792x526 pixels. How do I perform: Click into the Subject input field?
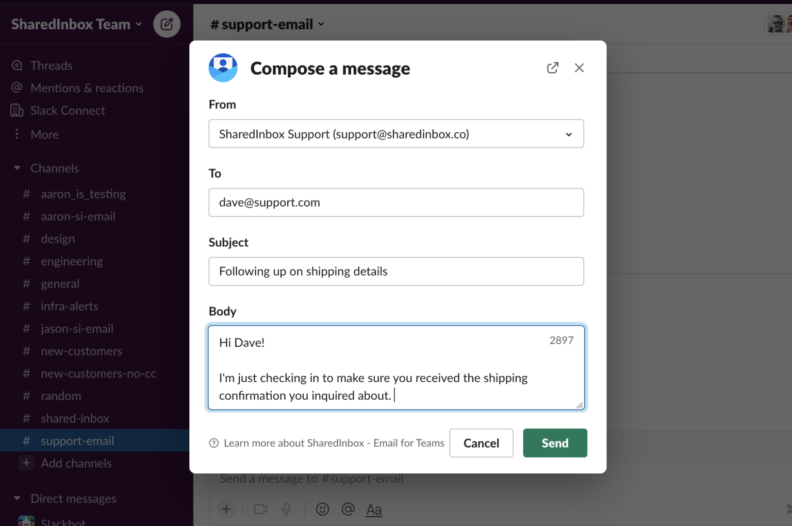(396, 272)
